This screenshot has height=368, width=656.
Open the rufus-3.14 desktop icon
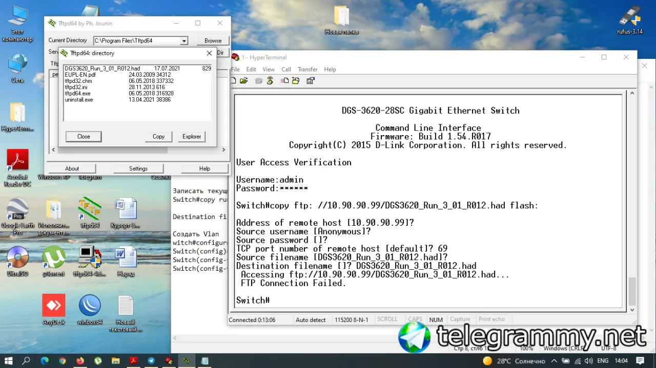point(630,20)
